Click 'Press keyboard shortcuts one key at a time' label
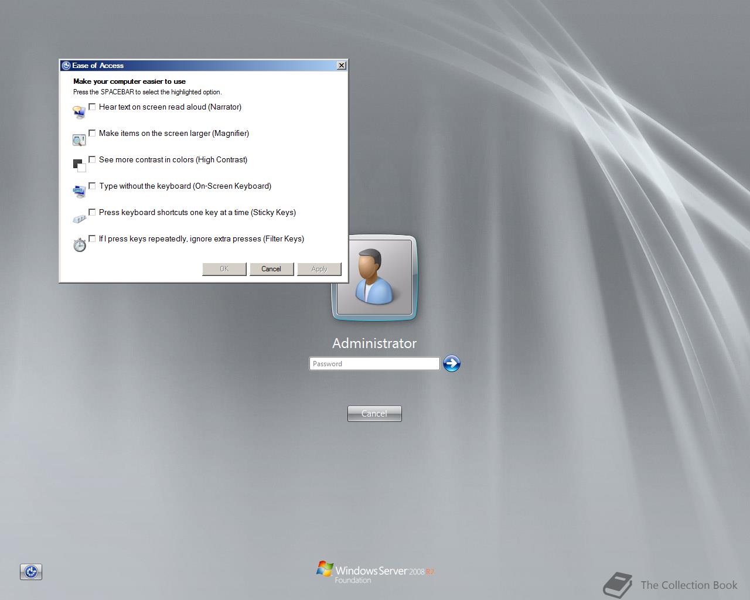 pos(197,213)
